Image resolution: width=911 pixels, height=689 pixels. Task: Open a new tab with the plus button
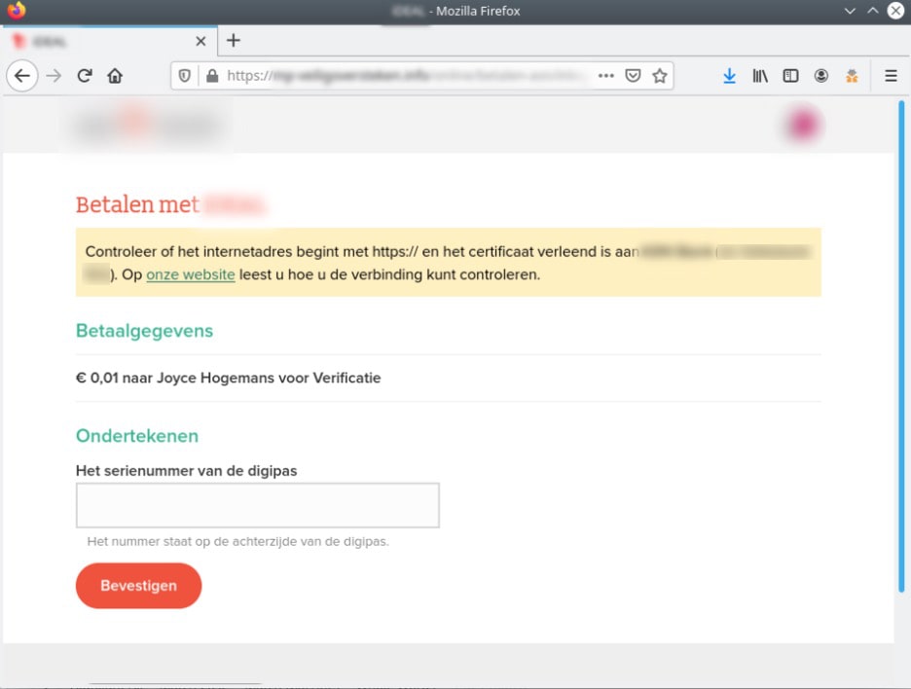[233, 41]
